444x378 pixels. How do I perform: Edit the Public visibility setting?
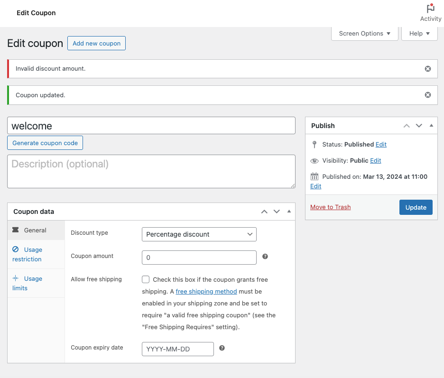pyautogui.click(x=376, y=161)
